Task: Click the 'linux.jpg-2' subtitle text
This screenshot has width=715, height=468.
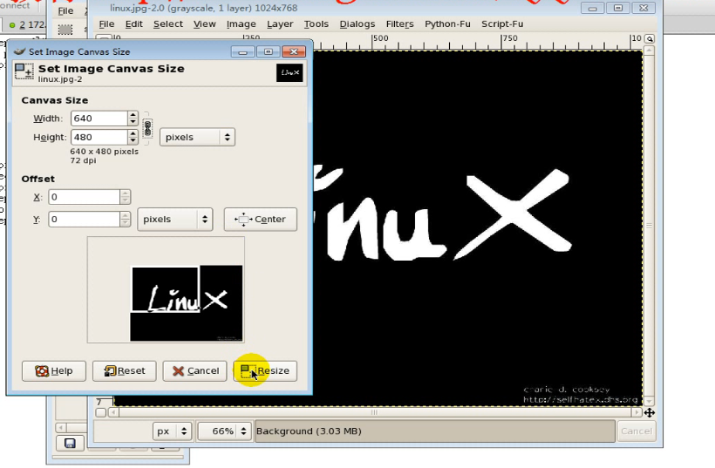Action: (x=60, y=79)
